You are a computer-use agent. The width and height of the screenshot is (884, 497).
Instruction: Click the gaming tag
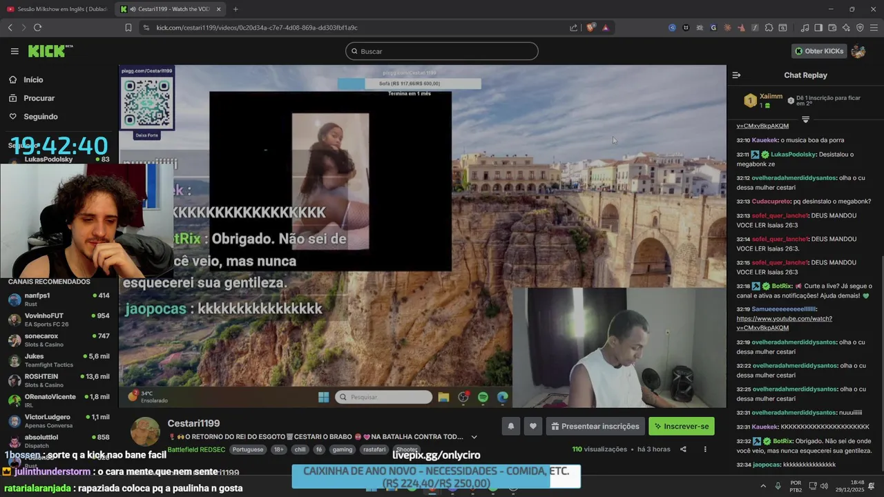(342, 449)
